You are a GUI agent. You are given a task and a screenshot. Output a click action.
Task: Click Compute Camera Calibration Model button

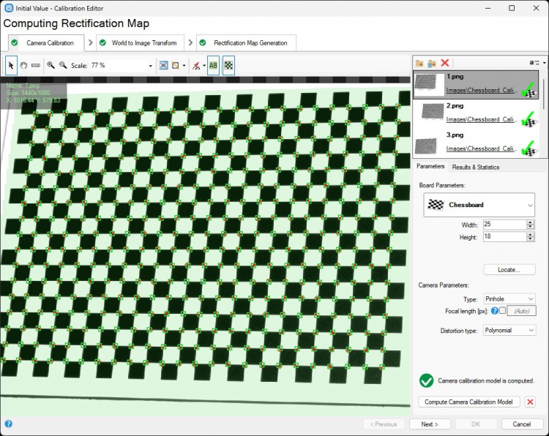pyautogui.click(x=468, y=402)
